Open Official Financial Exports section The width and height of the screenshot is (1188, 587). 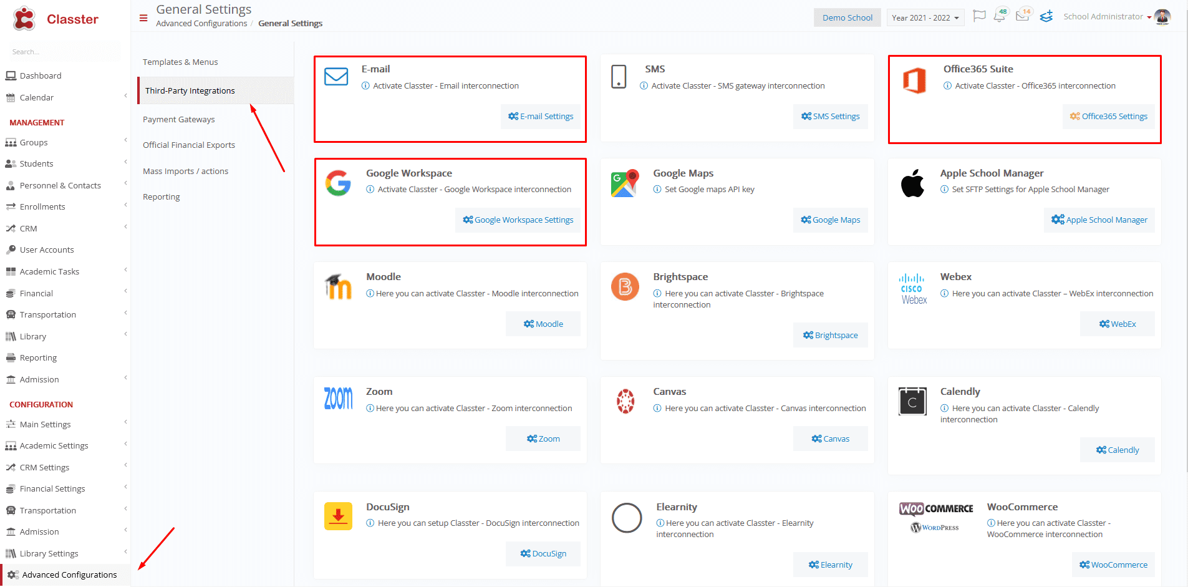189,145
